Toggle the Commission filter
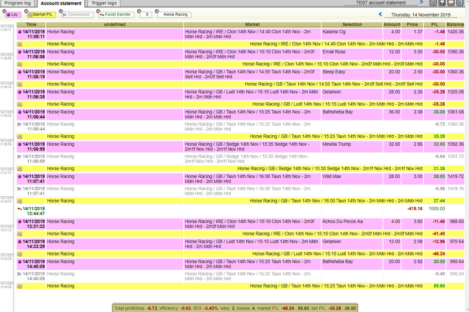This screenshot has height=312, width=469. coord(76,14)
